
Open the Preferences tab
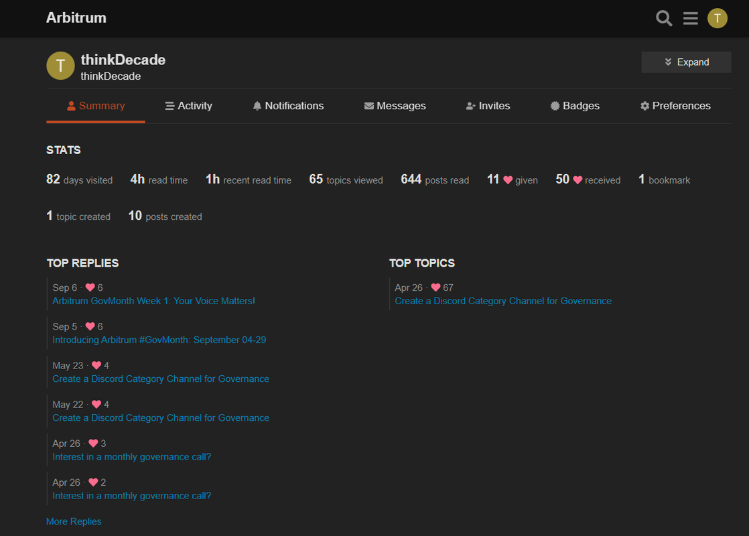(675, 106)
